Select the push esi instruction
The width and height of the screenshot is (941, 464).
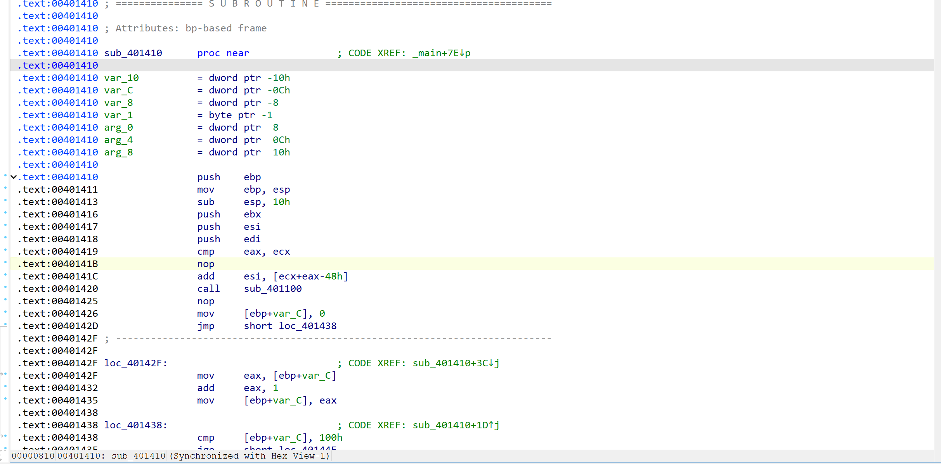coord(229,227)
